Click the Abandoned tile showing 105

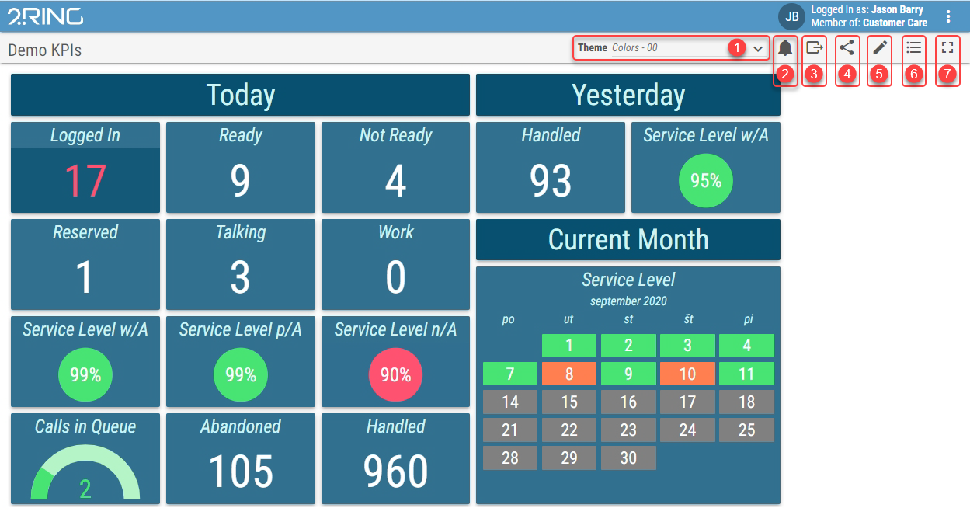pyautogui.click(x=240, y=459)
